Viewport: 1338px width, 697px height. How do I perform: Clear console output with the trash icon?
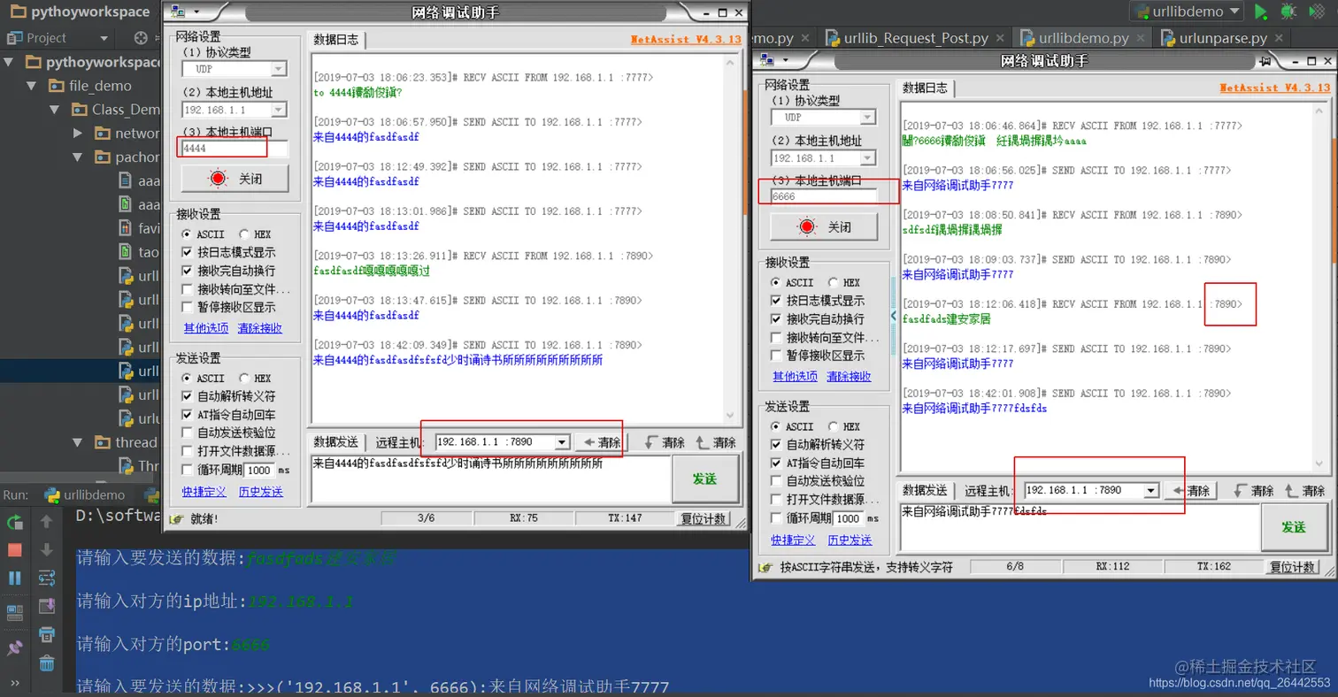click(47, 663)
